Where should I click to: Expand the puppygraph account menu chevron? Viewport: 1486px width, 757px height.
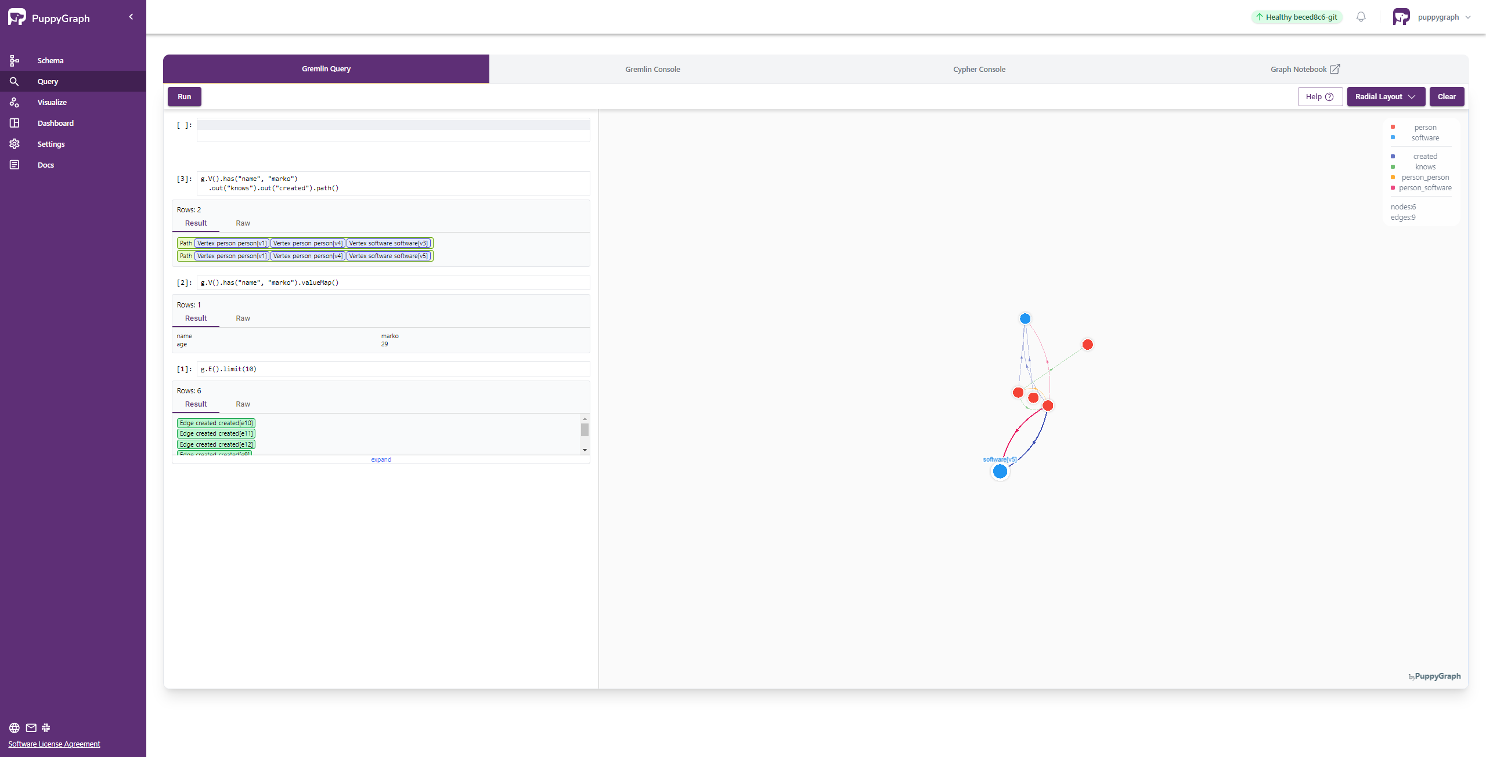click(x=1468, y=17)
